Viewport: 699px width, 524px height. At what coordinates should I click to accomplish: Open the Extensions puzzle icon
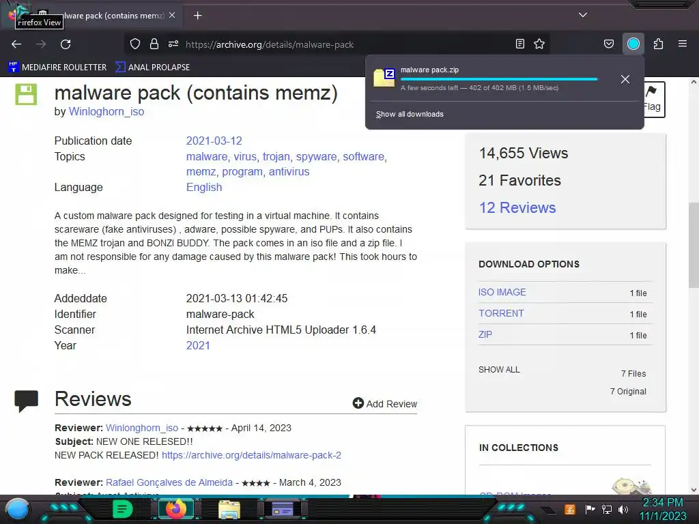(659, 44)
